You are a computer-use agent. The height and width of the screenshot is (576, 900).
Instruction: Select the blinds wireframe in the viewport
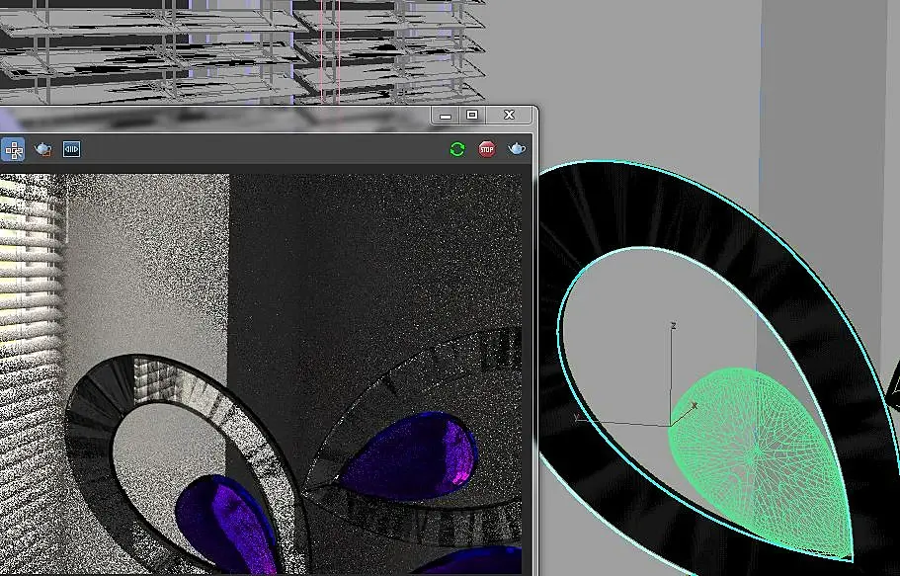[241, 51]
